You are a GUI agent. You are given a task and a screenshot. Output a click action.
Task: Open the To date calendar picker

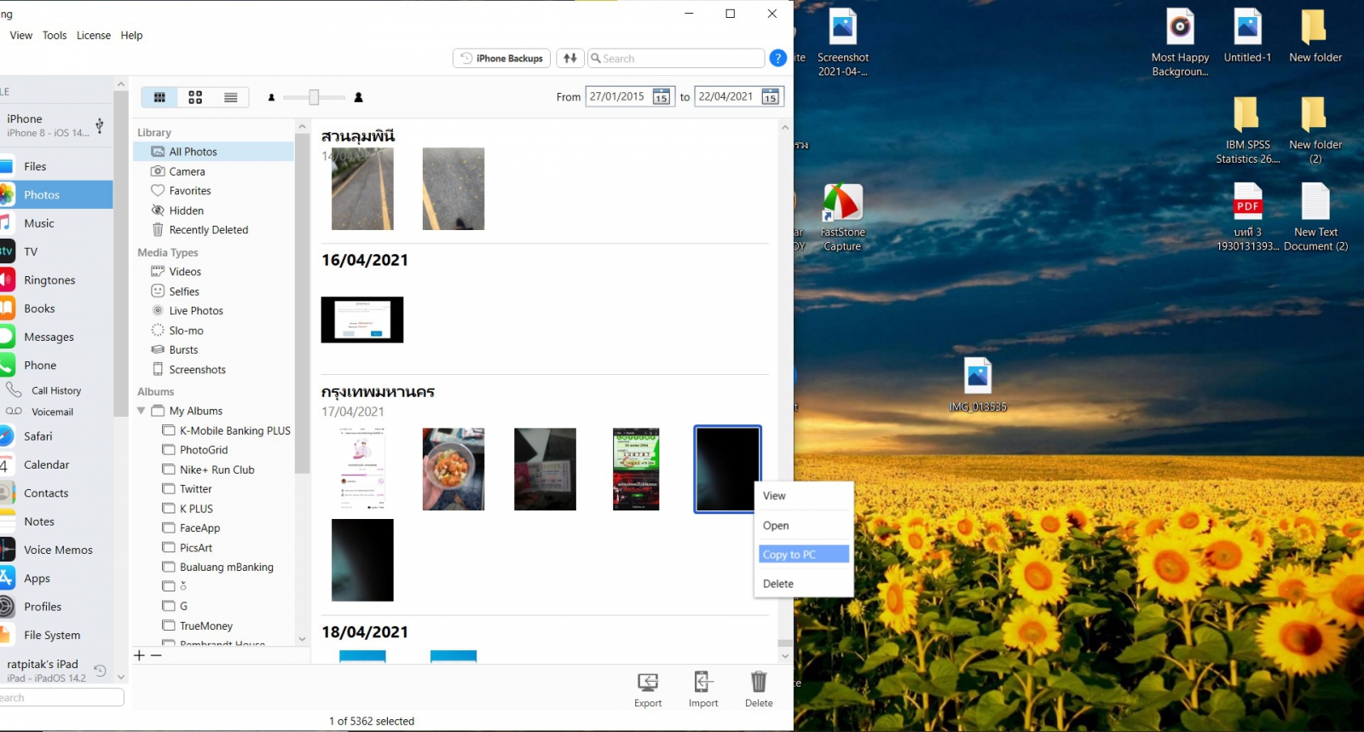pos(771,97)
